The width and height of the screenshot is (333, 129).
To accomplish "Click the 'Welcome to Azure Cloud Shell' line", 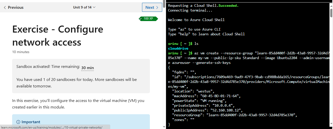I will (196, 20).
